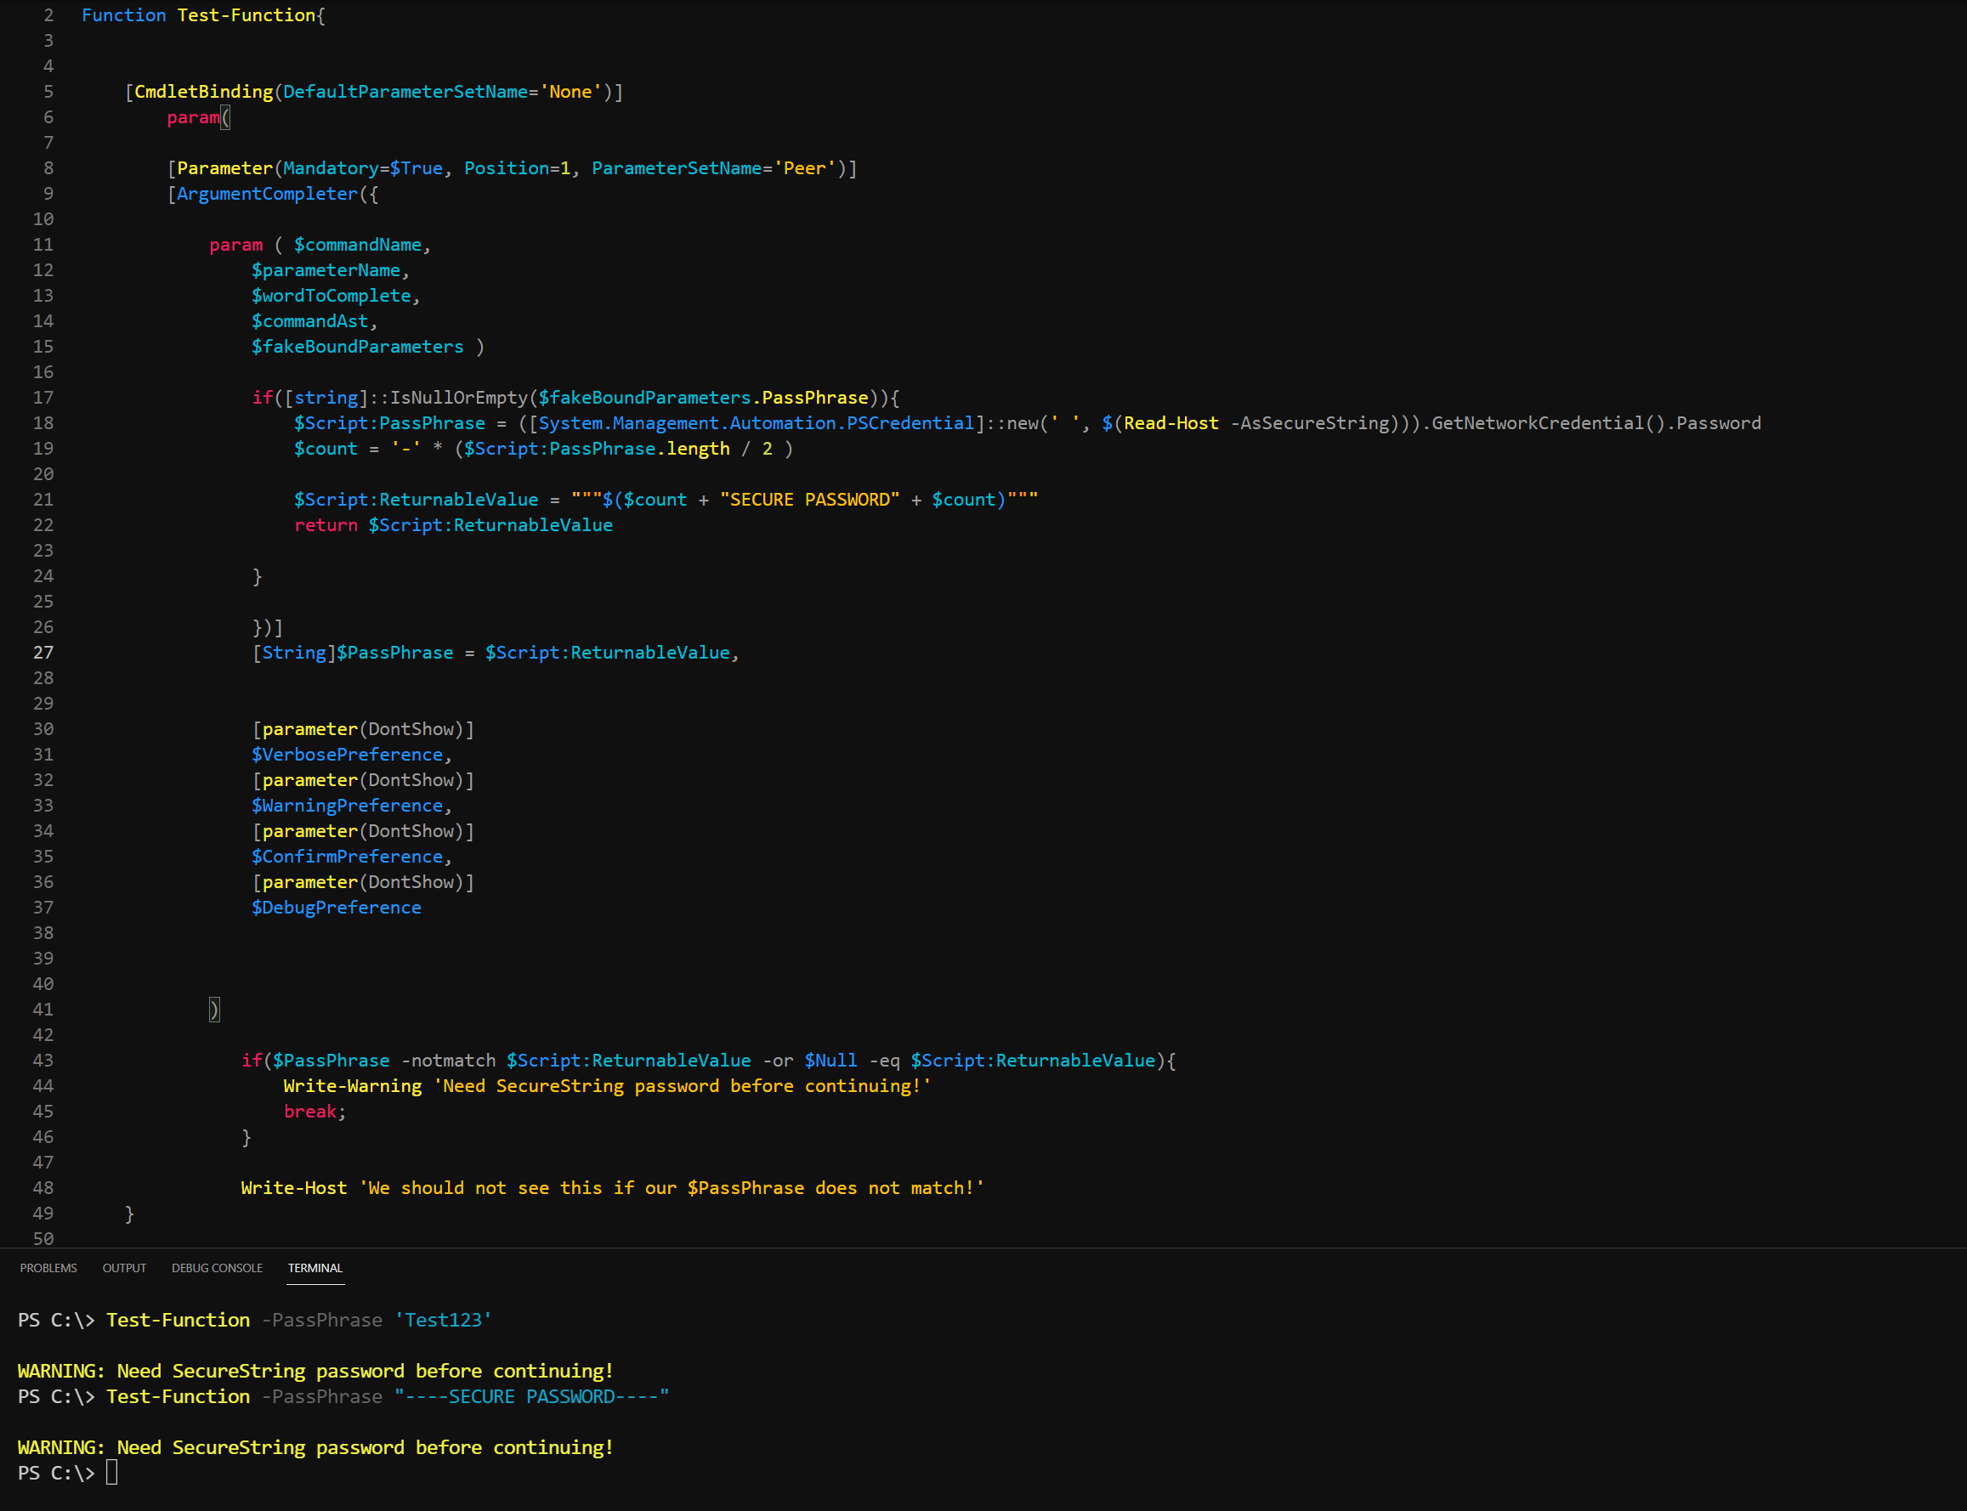1967x1511 pixels.
Task: Click 'length' property on line 19
Action: 698,449
